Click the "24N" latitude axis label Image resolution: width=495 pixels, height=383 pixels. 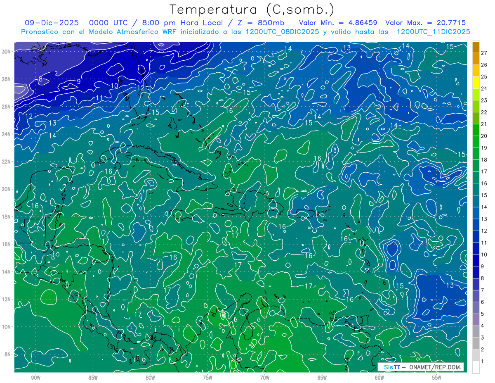pyautogui.click(x=6, y=134)
